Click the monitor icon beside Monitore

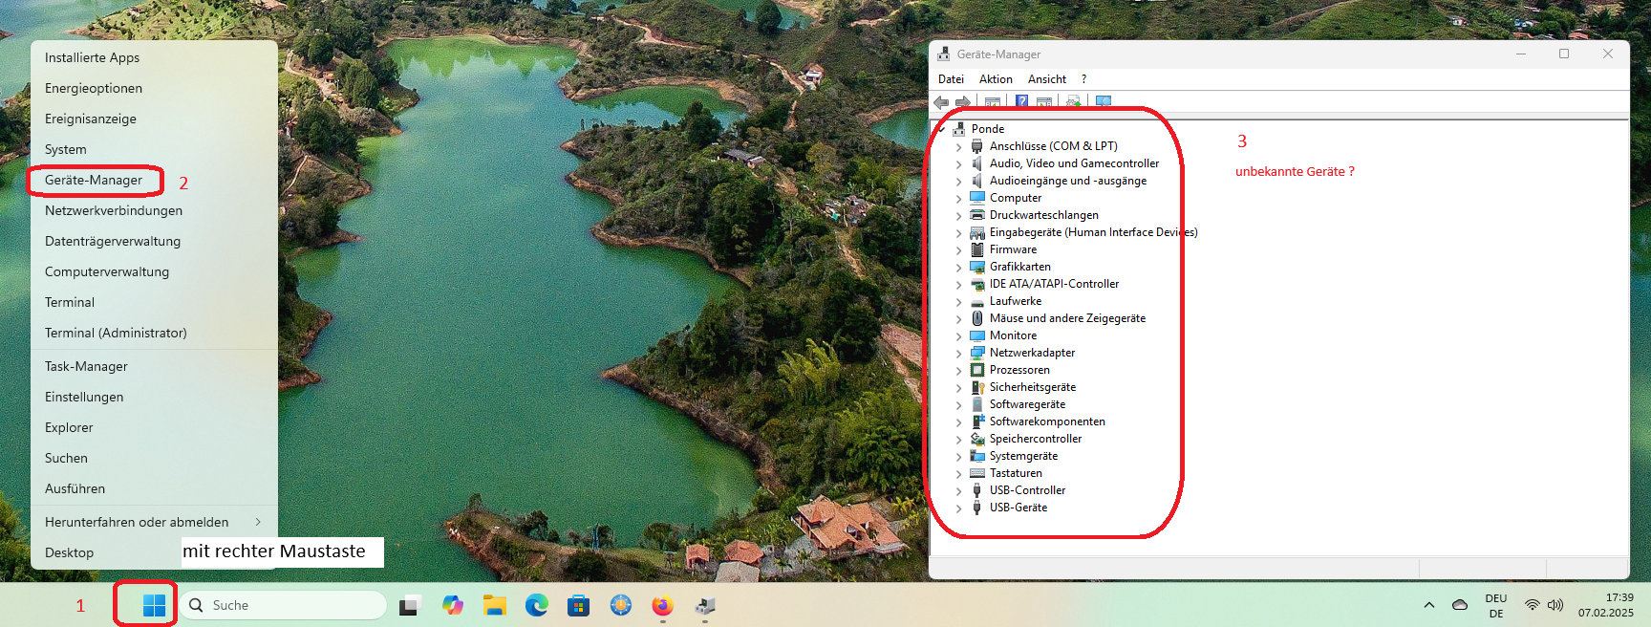[976, 335]
